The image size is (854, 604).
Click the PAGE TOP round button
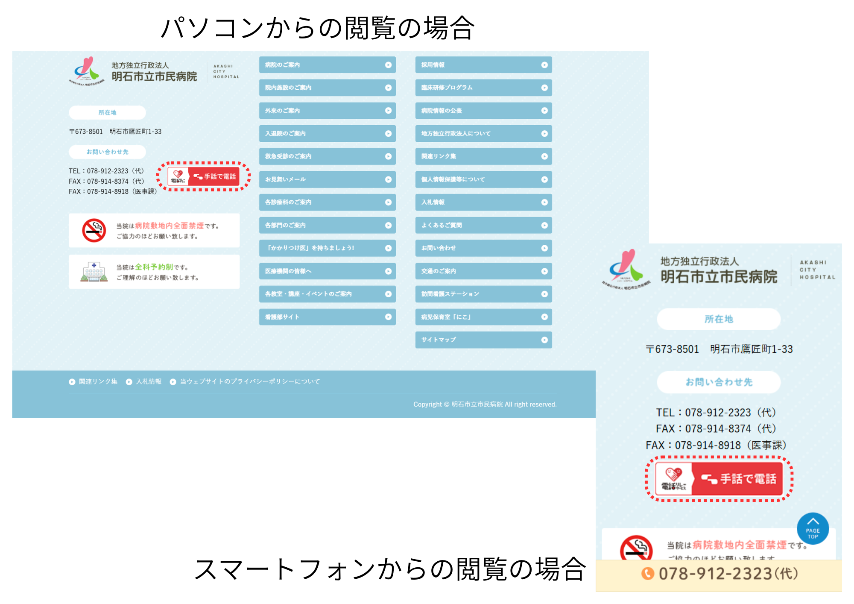[x=813, y=529]
